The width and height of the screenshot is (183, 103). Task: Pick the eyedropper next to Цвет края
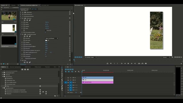[48, 40]
